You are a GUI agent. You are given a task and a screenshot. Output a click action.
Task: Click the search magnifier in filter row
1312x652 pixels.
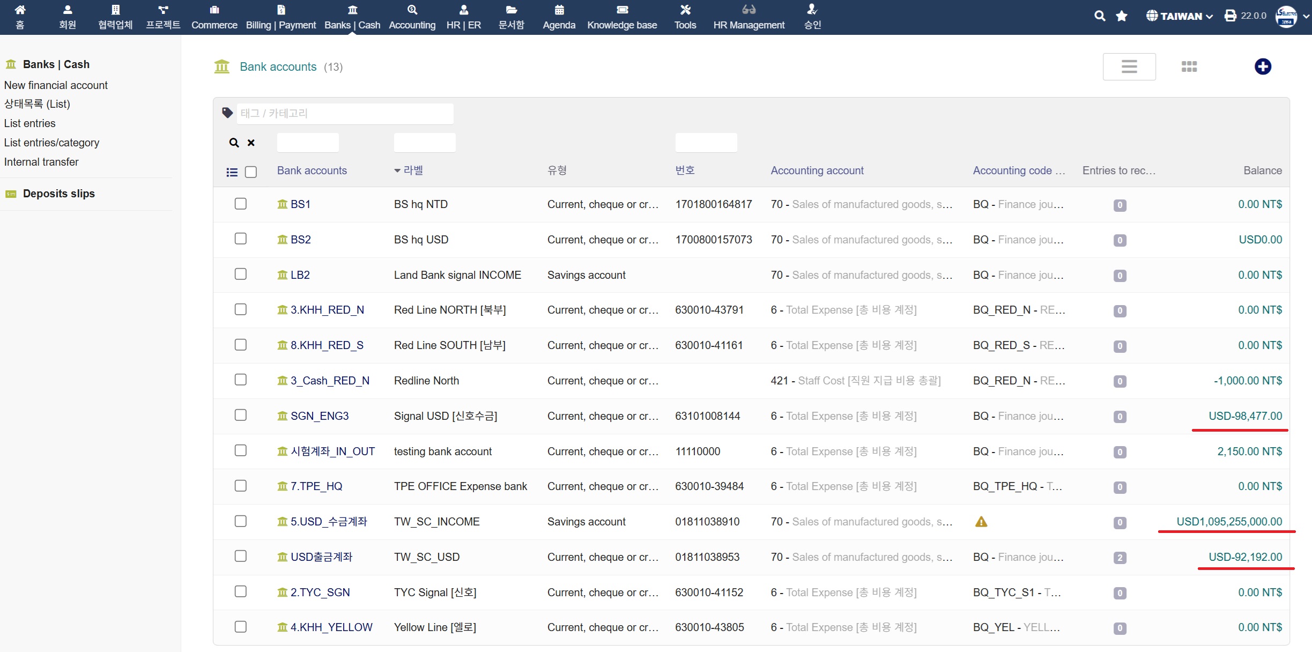234,143
